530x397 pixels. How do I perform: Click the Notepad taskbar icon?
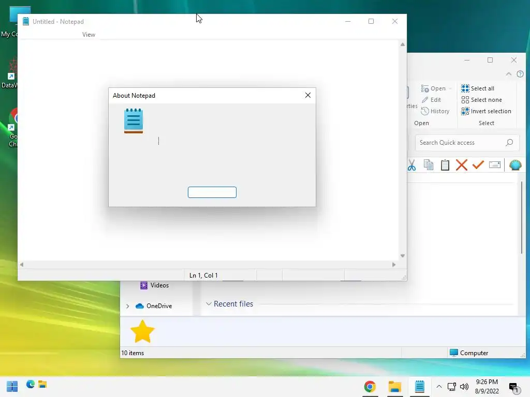pos(419,387)
